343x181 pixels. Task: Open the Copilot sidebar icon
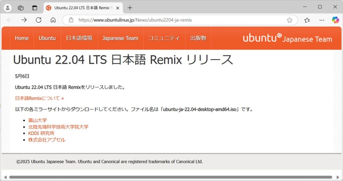[335, 20]
